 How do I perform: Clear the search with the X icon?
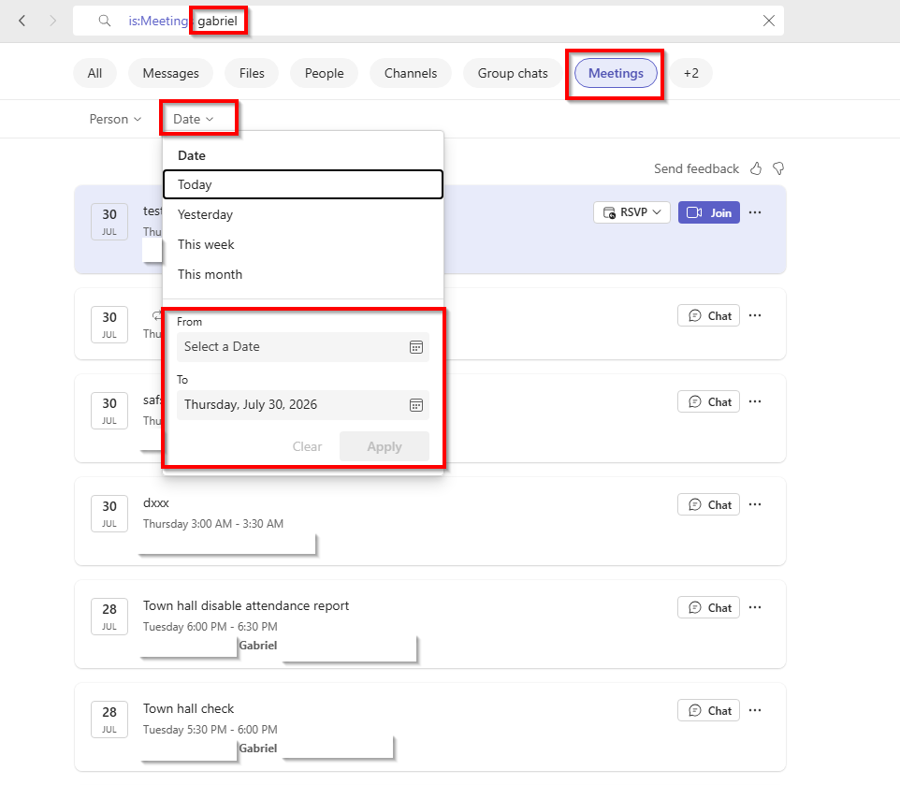769,22
